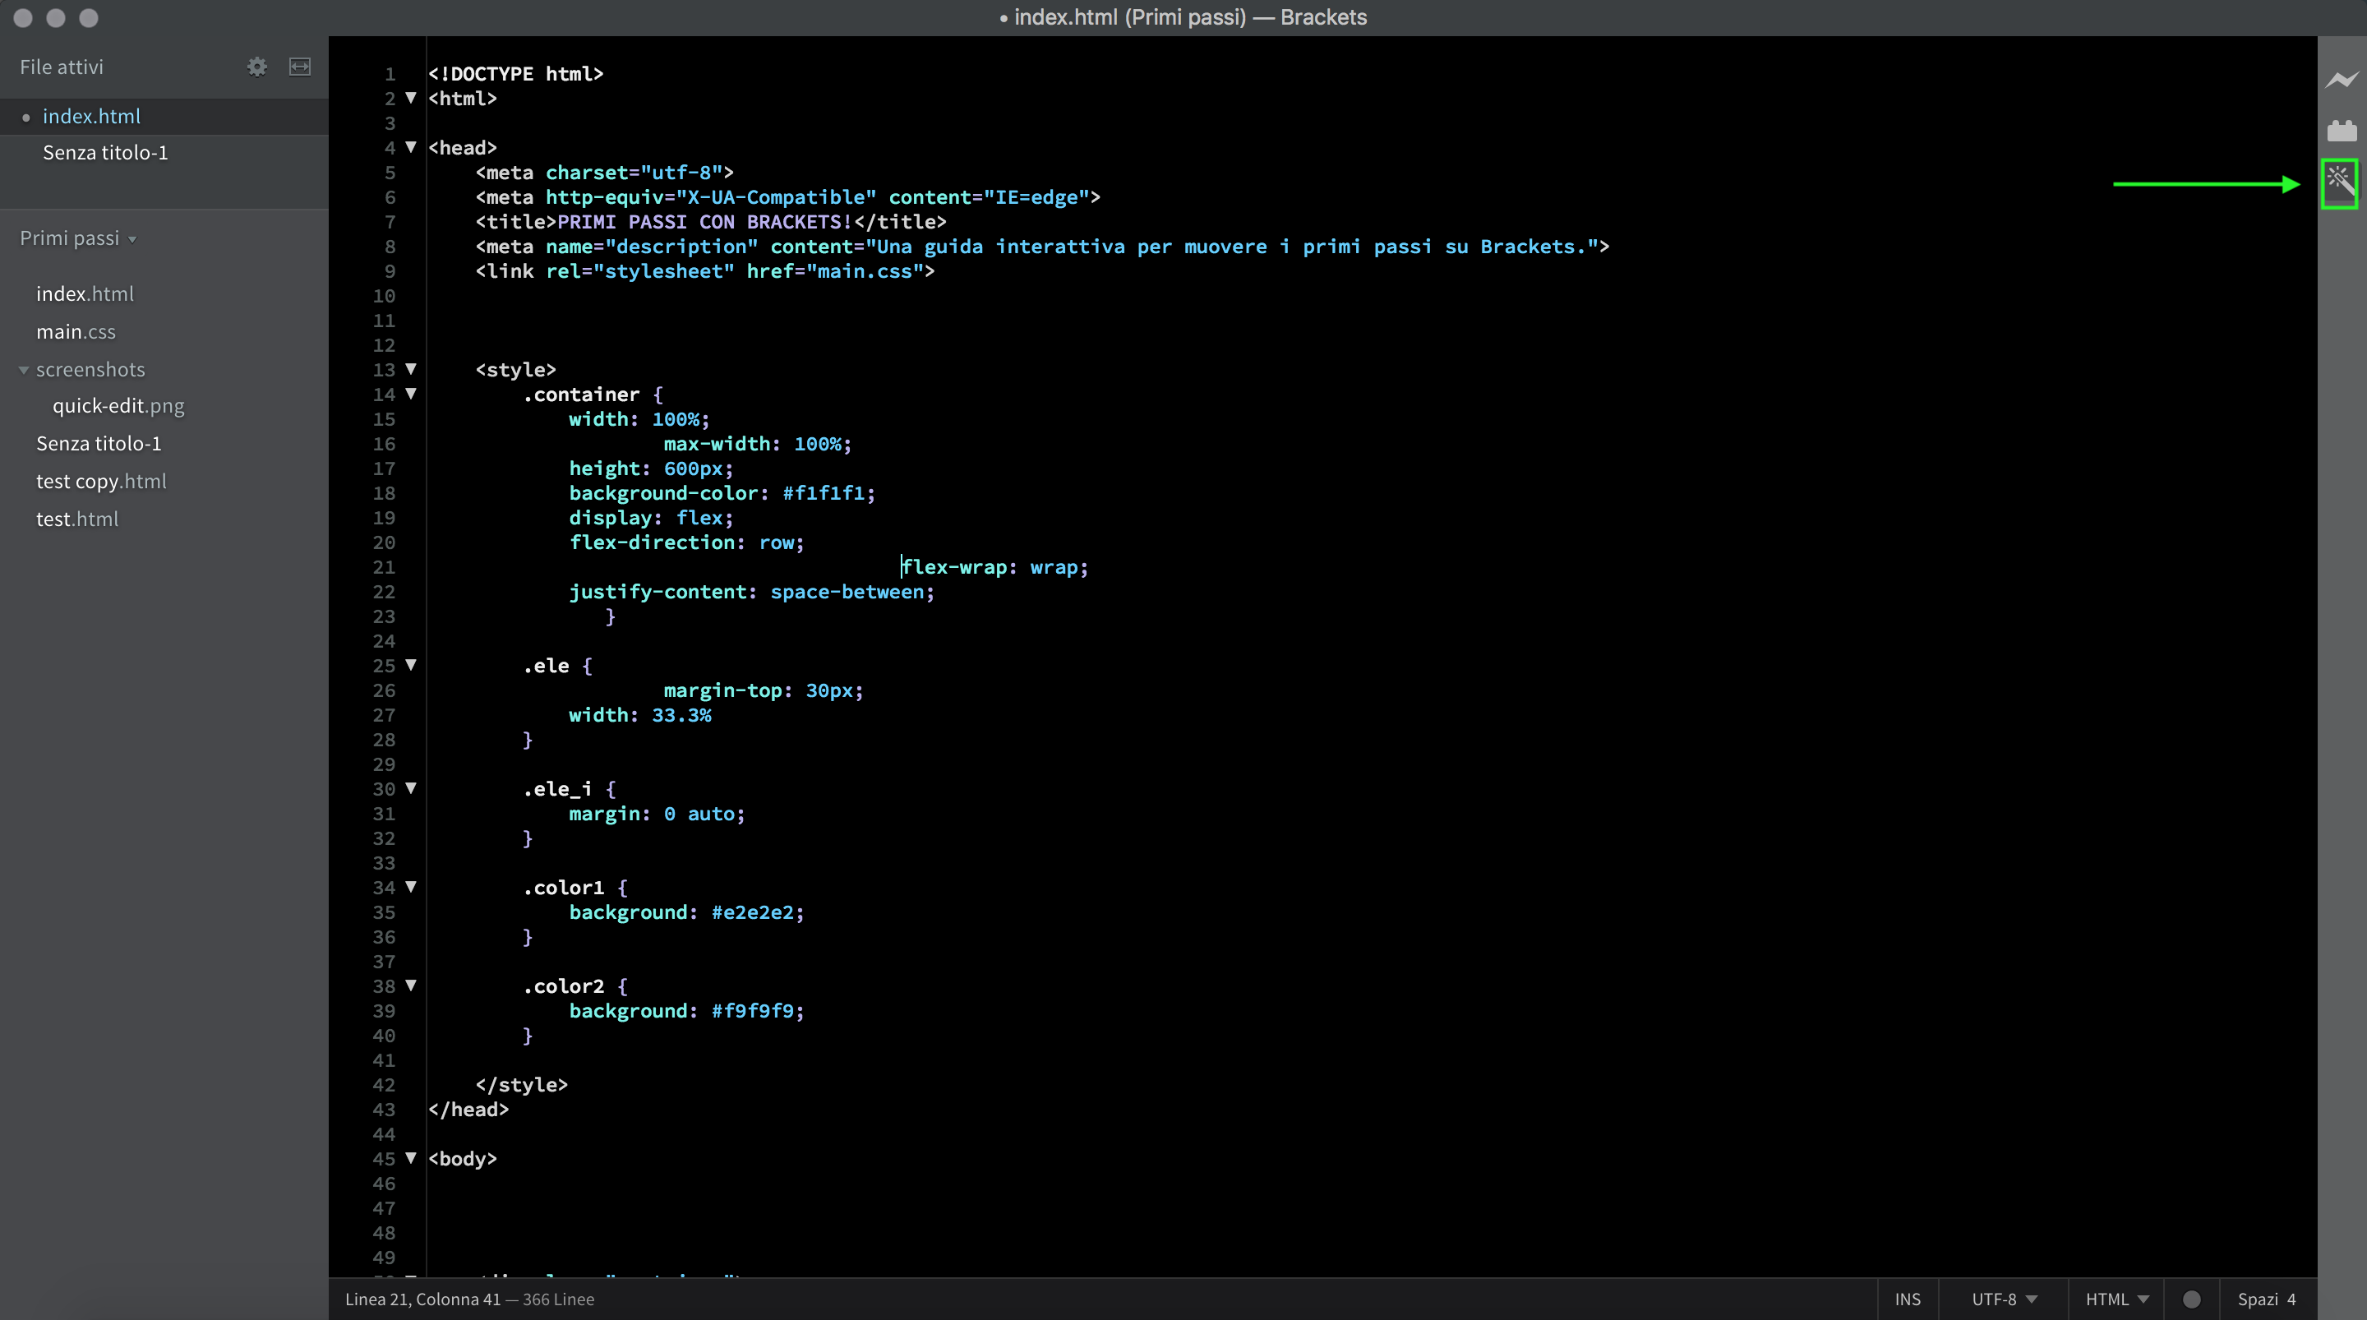Open the HTML language mode dropdown
Viewport: 2367px width, 1320px height.
2116,1299
